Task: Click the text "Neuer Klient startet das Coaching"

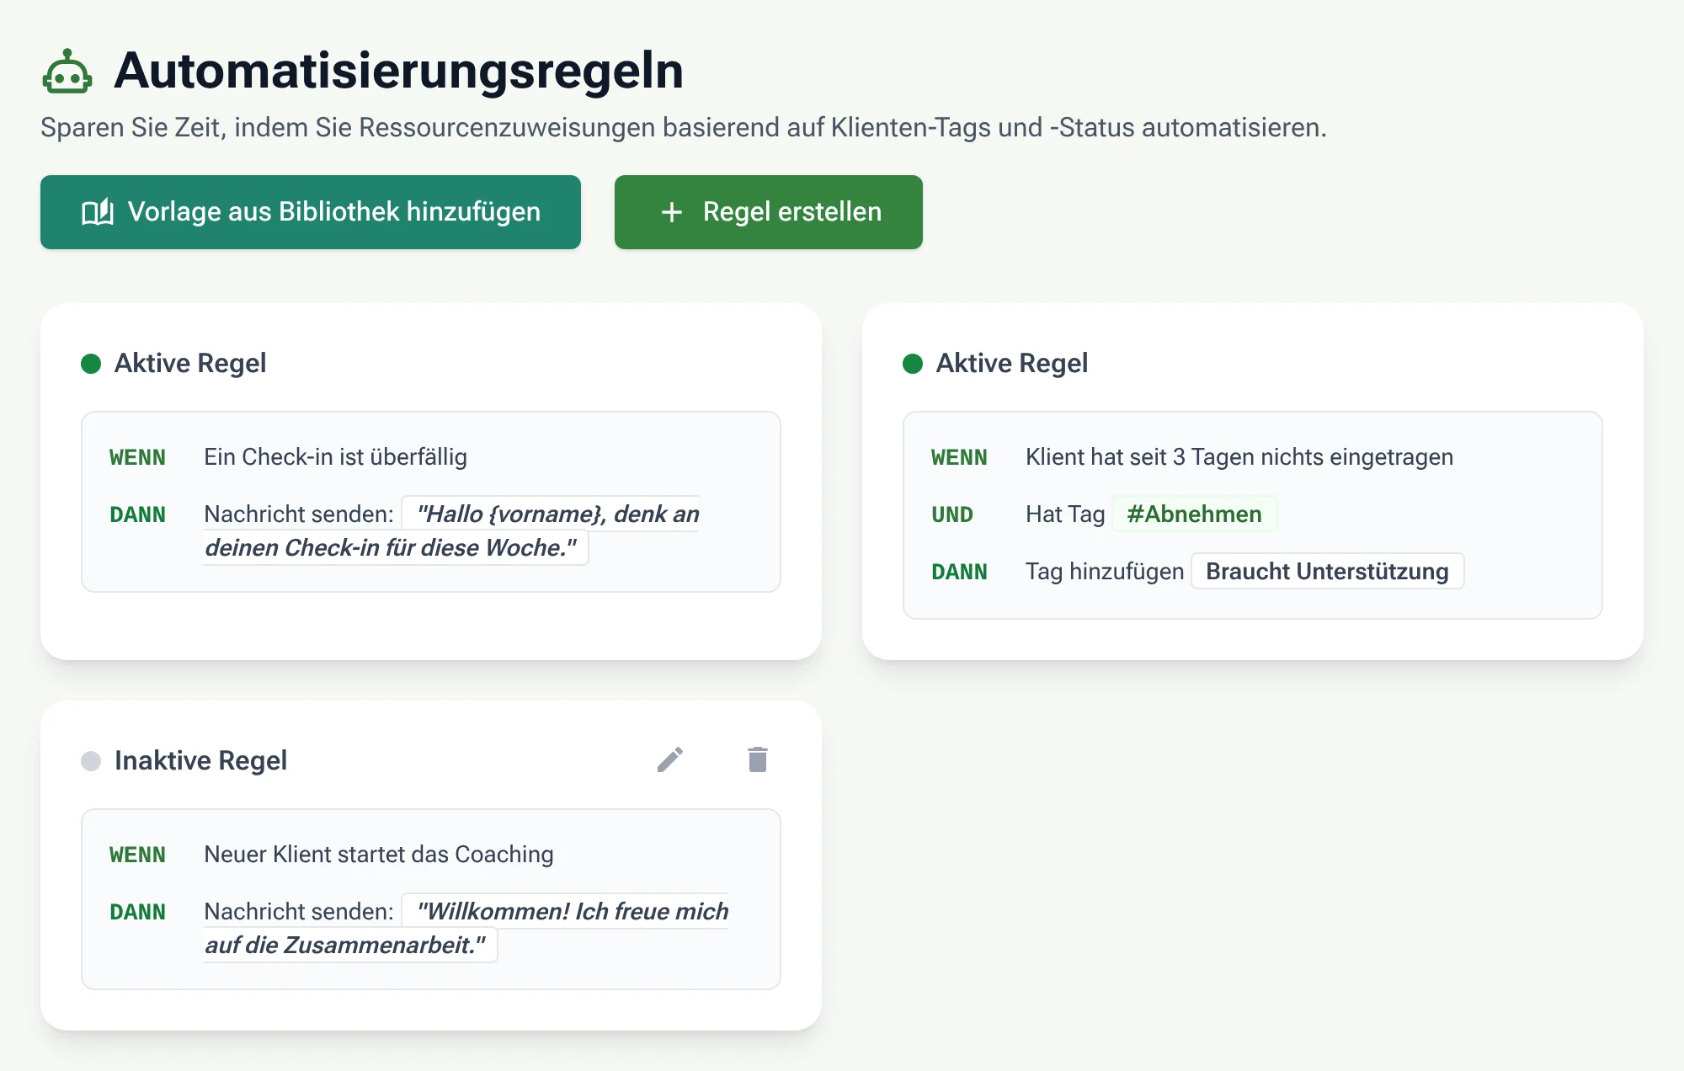Action: click(379, 854)
